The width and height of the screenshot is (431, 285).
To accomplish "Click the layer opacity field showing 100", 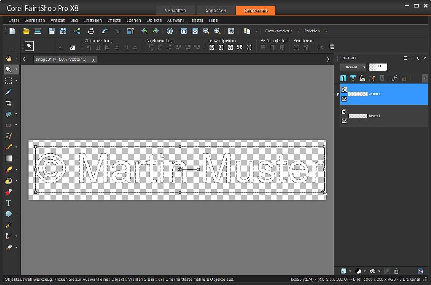I will click(378, 67).
